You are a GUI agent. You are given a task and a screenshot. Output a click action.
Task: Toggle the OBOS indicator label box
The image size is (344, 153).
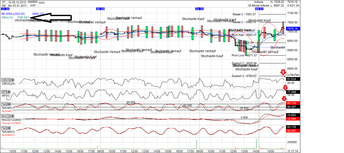click(5, 79)
